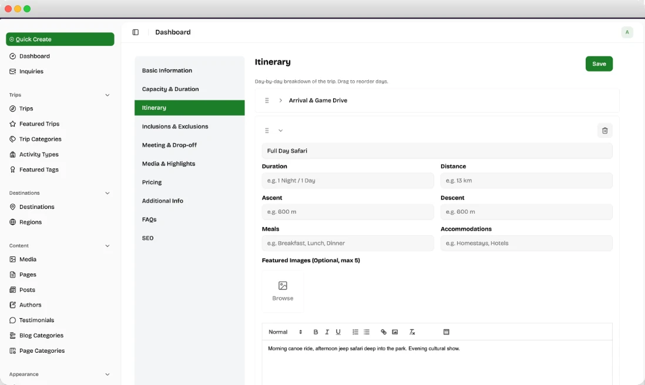Toggle bold formatting
This screenshot has height=385, width=645.
coord(315,332)
